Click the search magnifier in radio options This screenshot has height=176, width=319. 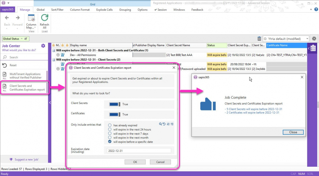[160, 124]
